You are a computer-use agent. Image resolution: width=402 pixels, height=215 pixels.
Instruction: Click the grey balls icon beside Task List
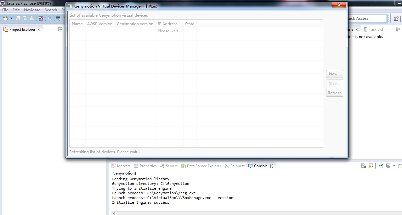(398, 30)
